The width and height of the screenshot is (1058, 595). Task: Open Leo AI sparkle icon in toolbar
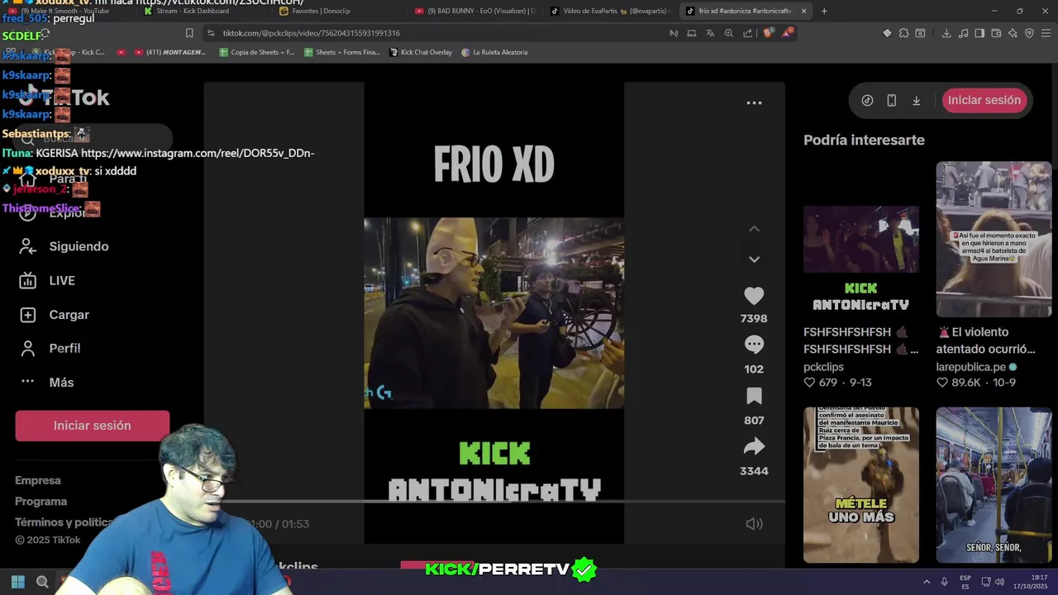pos(1013,33)
